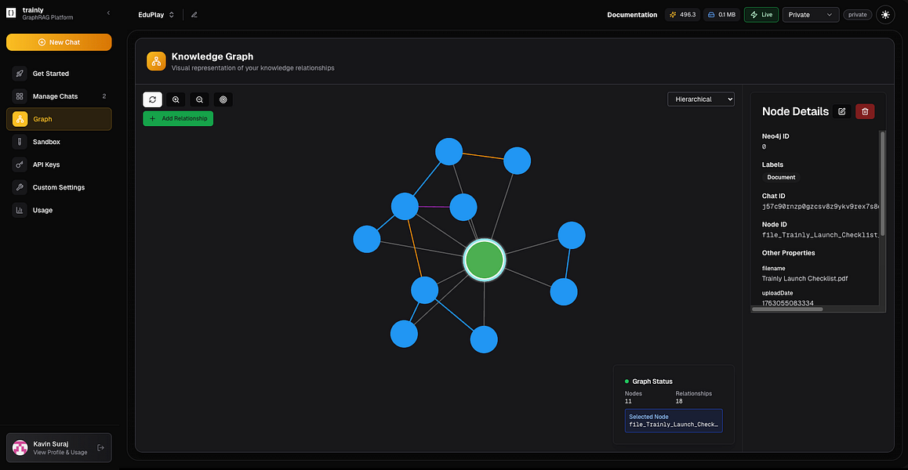The width and height of the screenshot is (908, 470).
Task: Go to the Graph page
Action: 59,119
